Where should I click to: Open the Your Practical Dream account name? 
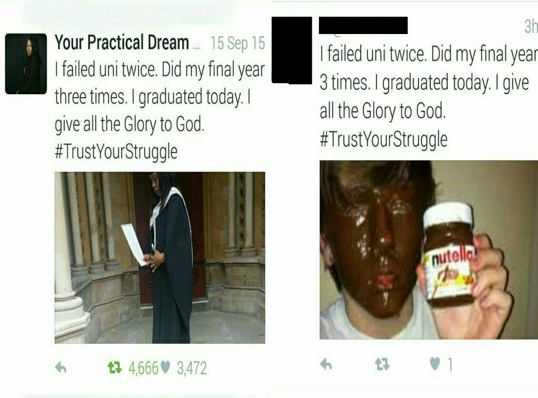point(122,43)
